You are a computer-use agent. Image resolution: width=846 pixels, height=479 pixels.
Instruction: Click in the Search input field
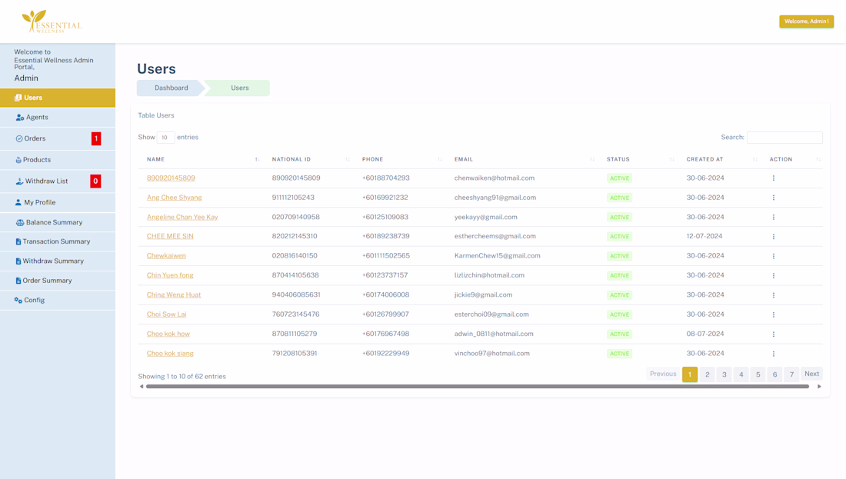(x=784, y=138)
